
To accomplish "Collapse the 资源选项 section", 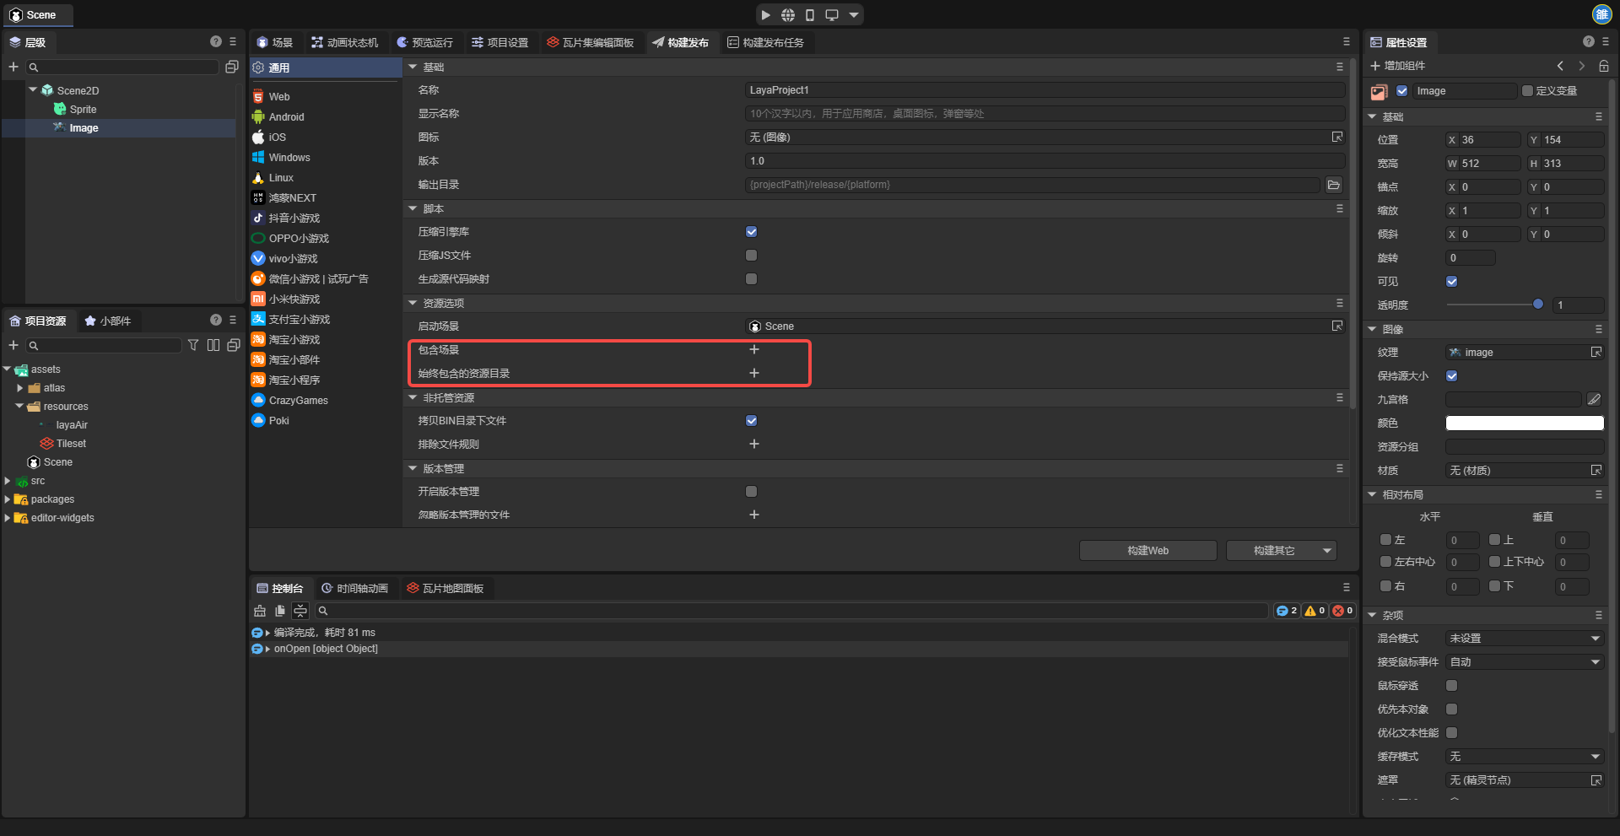I will pos(413,303).
